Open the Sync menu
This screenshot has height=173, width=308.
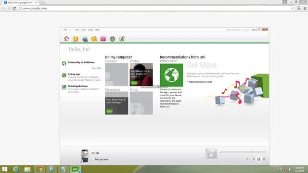[x=84, y=30]
